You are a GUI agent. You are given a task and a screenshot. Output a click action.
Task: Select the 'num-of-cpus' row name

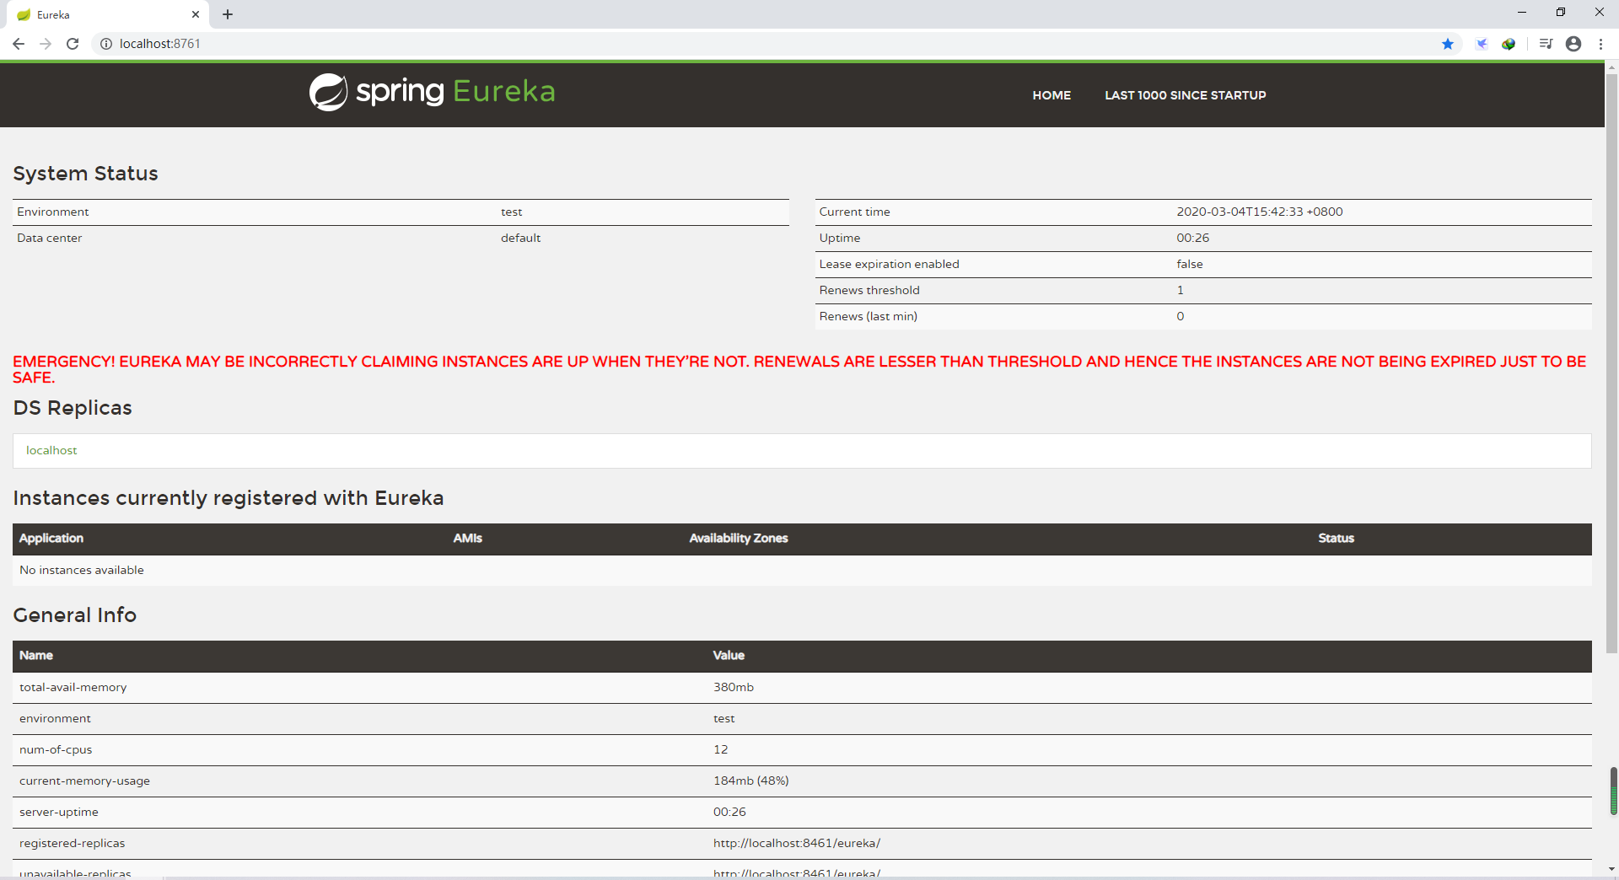[x=56, y=749]
